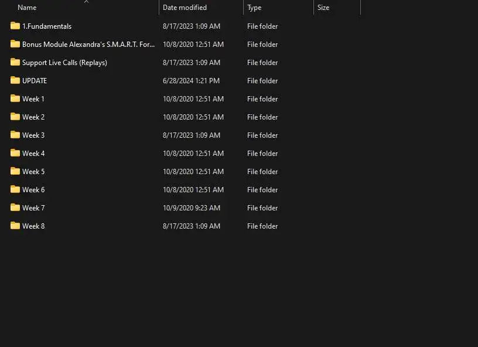Click the Support Live Calls folder icon

(15, 62)
